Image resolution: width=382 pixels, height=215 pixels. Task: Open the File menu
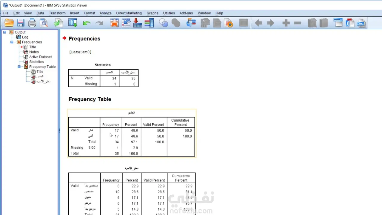pos(5,13)
